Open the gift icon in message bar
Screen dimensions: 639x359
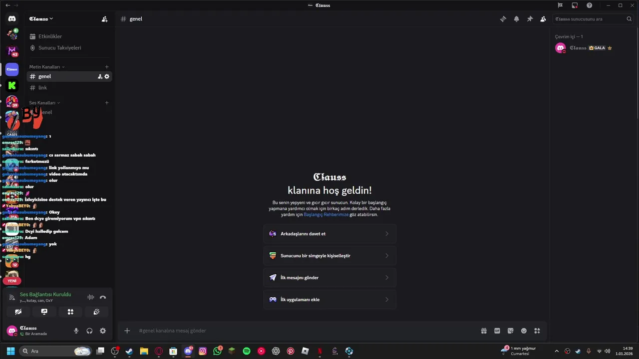[484, 331]
